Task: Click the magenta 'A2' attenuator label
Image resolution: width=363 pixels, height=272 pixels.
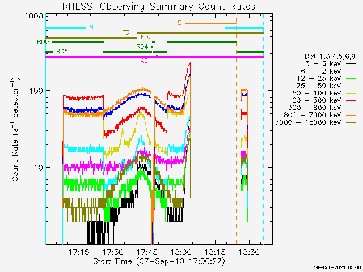Action: point(144,61)
